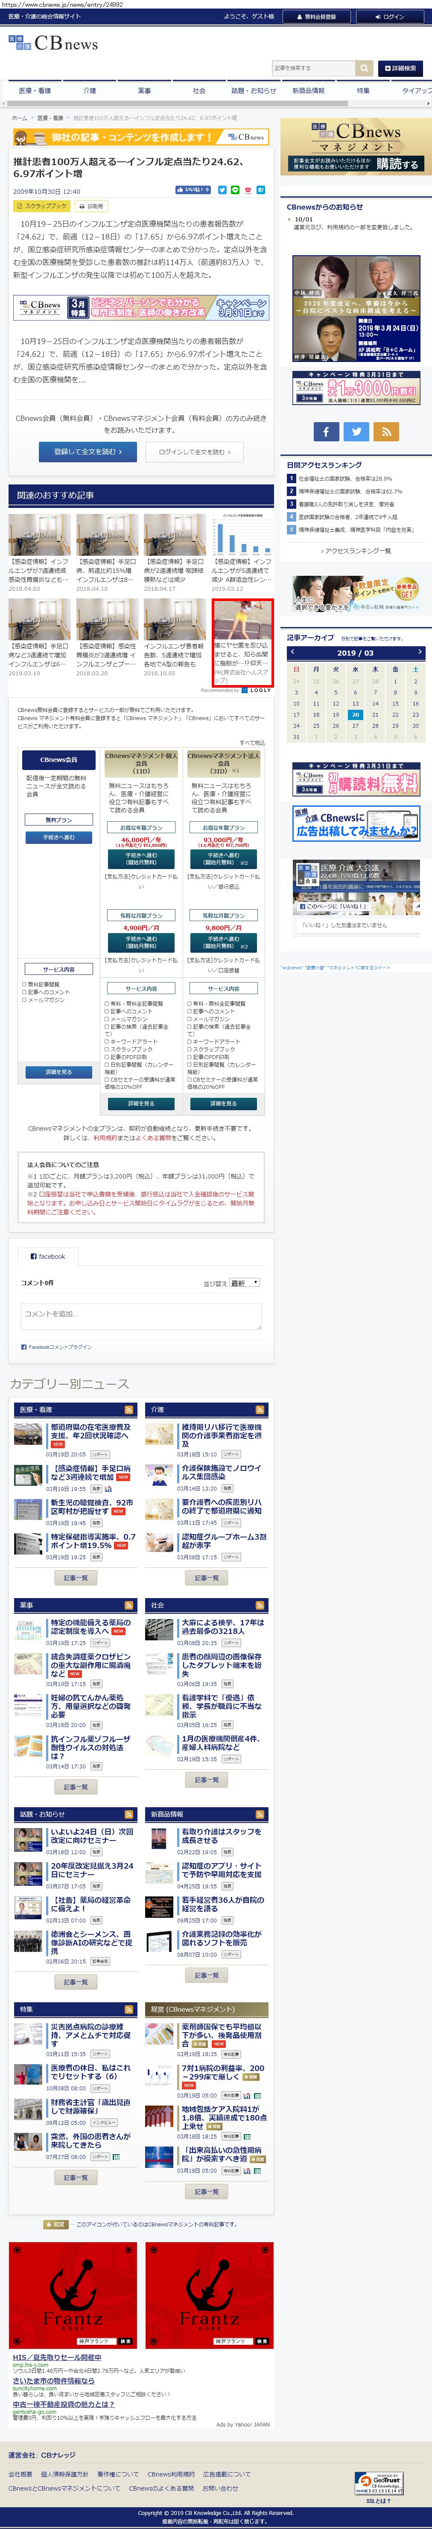Open the 新商品情報 navigation tab
The image size is (432, 2529).
coord(308,90)
